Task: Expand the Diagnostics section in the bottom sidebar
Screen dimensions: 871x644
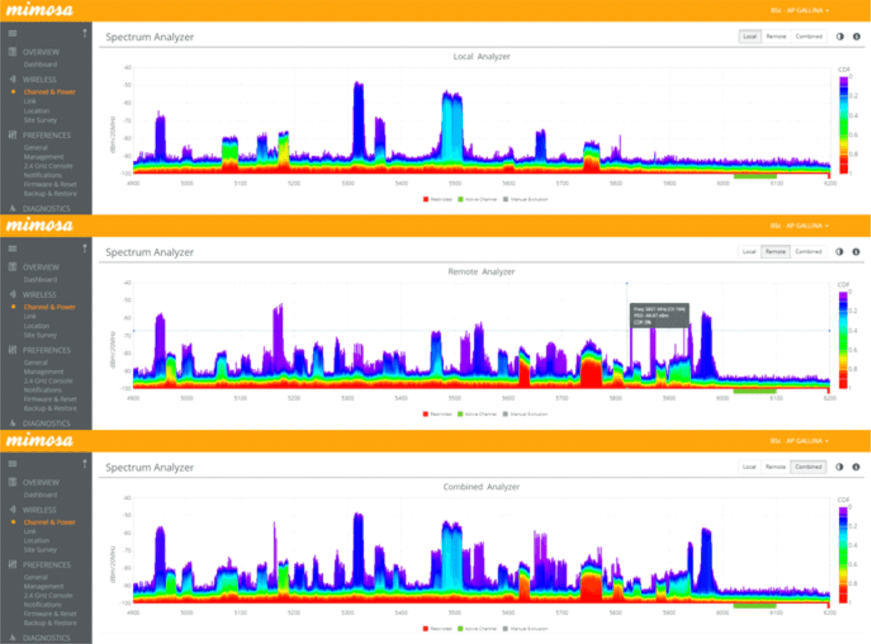Action: pyautogui.click(x=46, y=637)
